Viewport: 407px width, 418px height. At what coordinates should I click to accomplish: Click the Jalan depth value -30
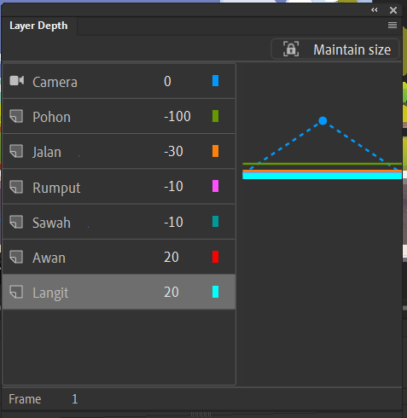173,151
